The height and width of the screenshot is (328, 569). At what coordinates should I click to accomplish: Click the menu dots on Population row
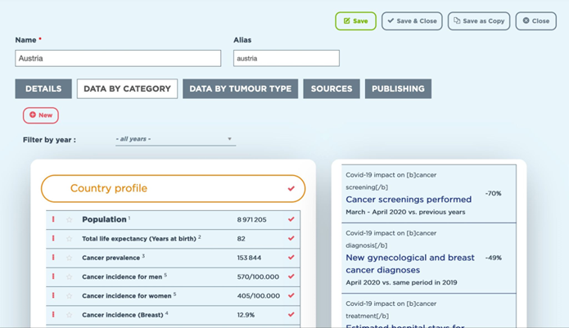click(53, 219)
